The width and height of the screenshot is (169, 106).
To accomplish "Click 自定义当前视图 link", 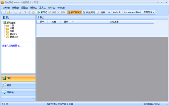I will pyautogui.click(x=13, y=46).
